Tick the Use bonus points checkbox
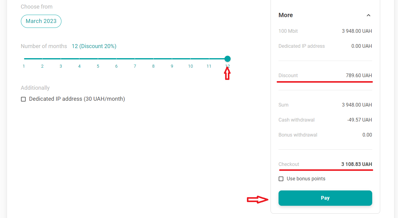 coord(281,179)
